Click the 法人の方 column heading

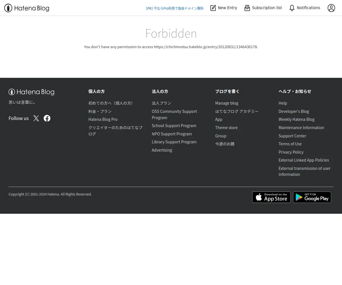pyautogui.click(x=160, y=91)
